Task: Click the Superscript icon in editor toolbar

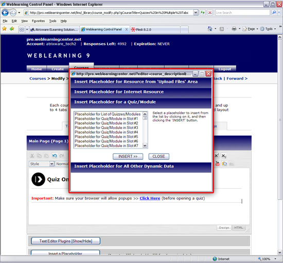Action: tap(217, 156)
